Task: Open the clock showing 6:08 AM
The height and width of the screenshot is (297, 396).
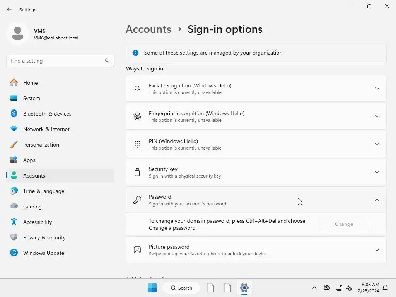Action: (x=369, y=288)
